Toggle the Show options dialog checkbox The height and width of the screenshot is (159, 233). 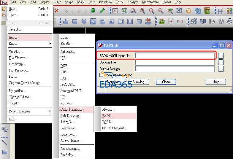click(101, 75)
